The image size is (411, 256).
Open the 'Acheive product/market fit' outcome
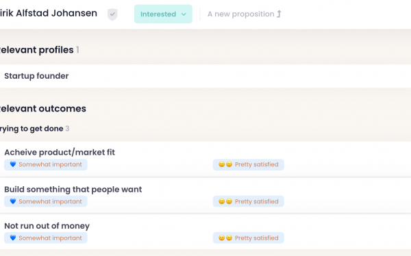tap(60, 152)
